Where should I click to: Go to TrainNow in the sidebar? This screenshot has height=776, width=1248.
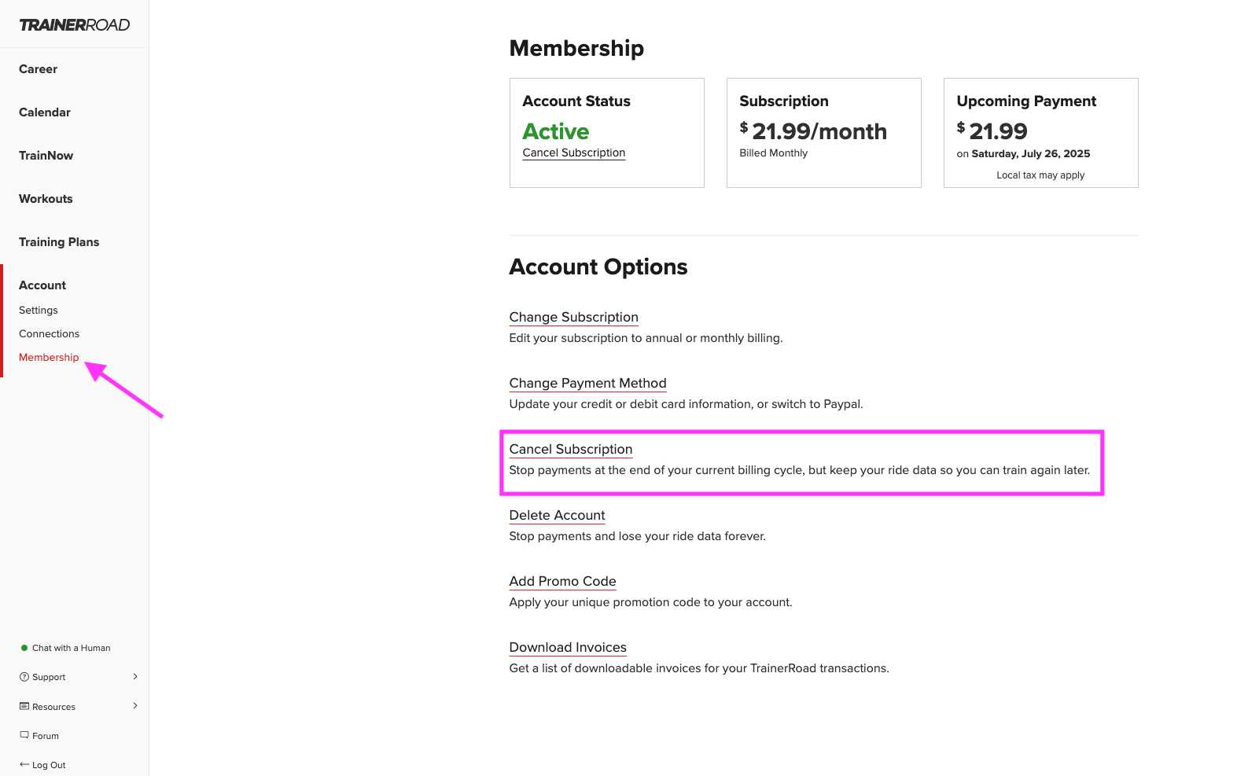[46, 156]
